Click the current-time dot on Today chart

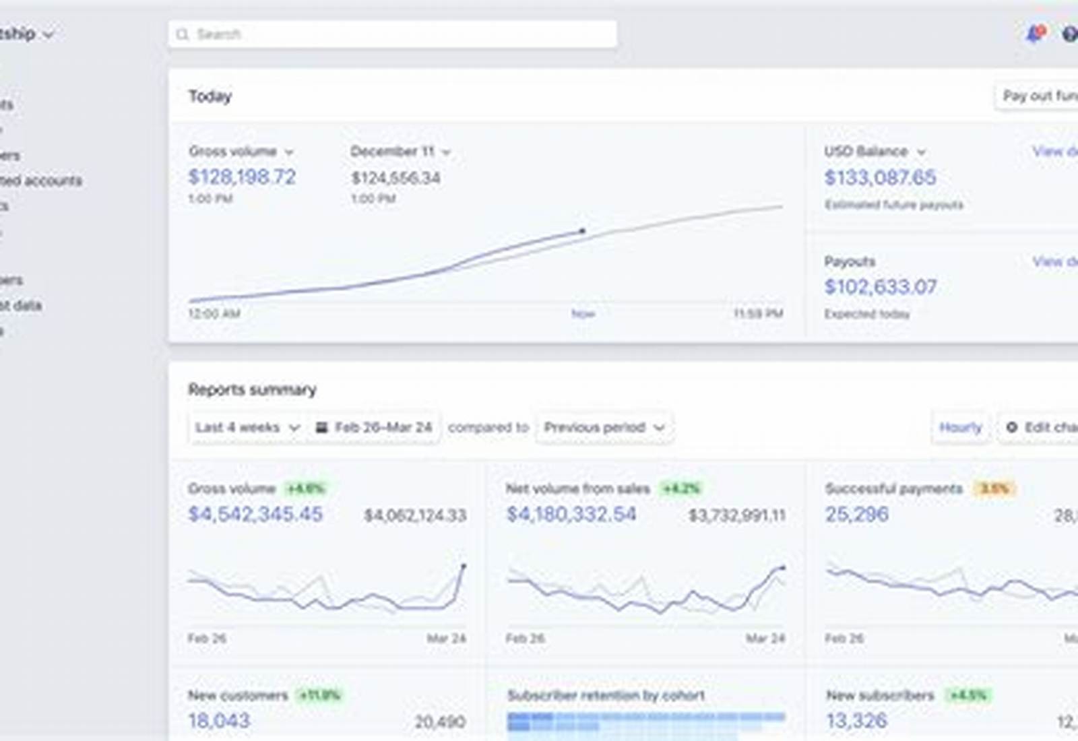583,231
